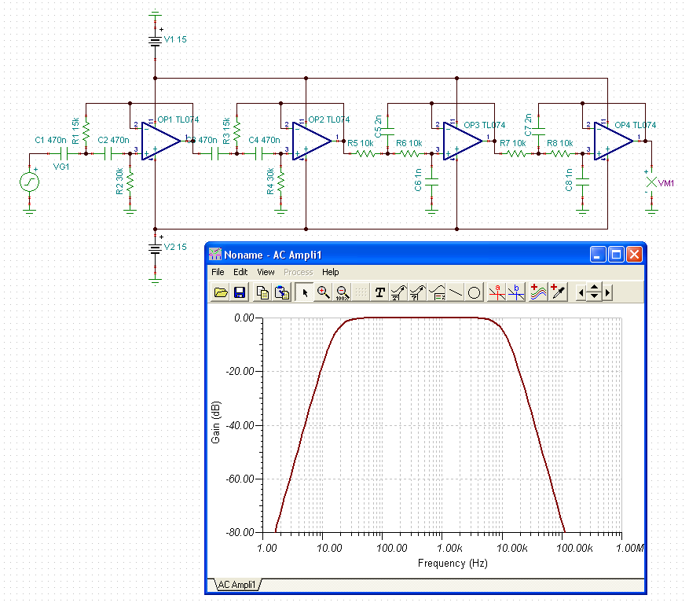
Task: Click the C8 1n capacitor label
Action: [569, 180]
